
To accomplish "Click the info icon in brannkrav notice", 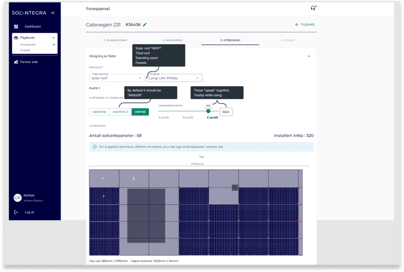I will point(94,147).
